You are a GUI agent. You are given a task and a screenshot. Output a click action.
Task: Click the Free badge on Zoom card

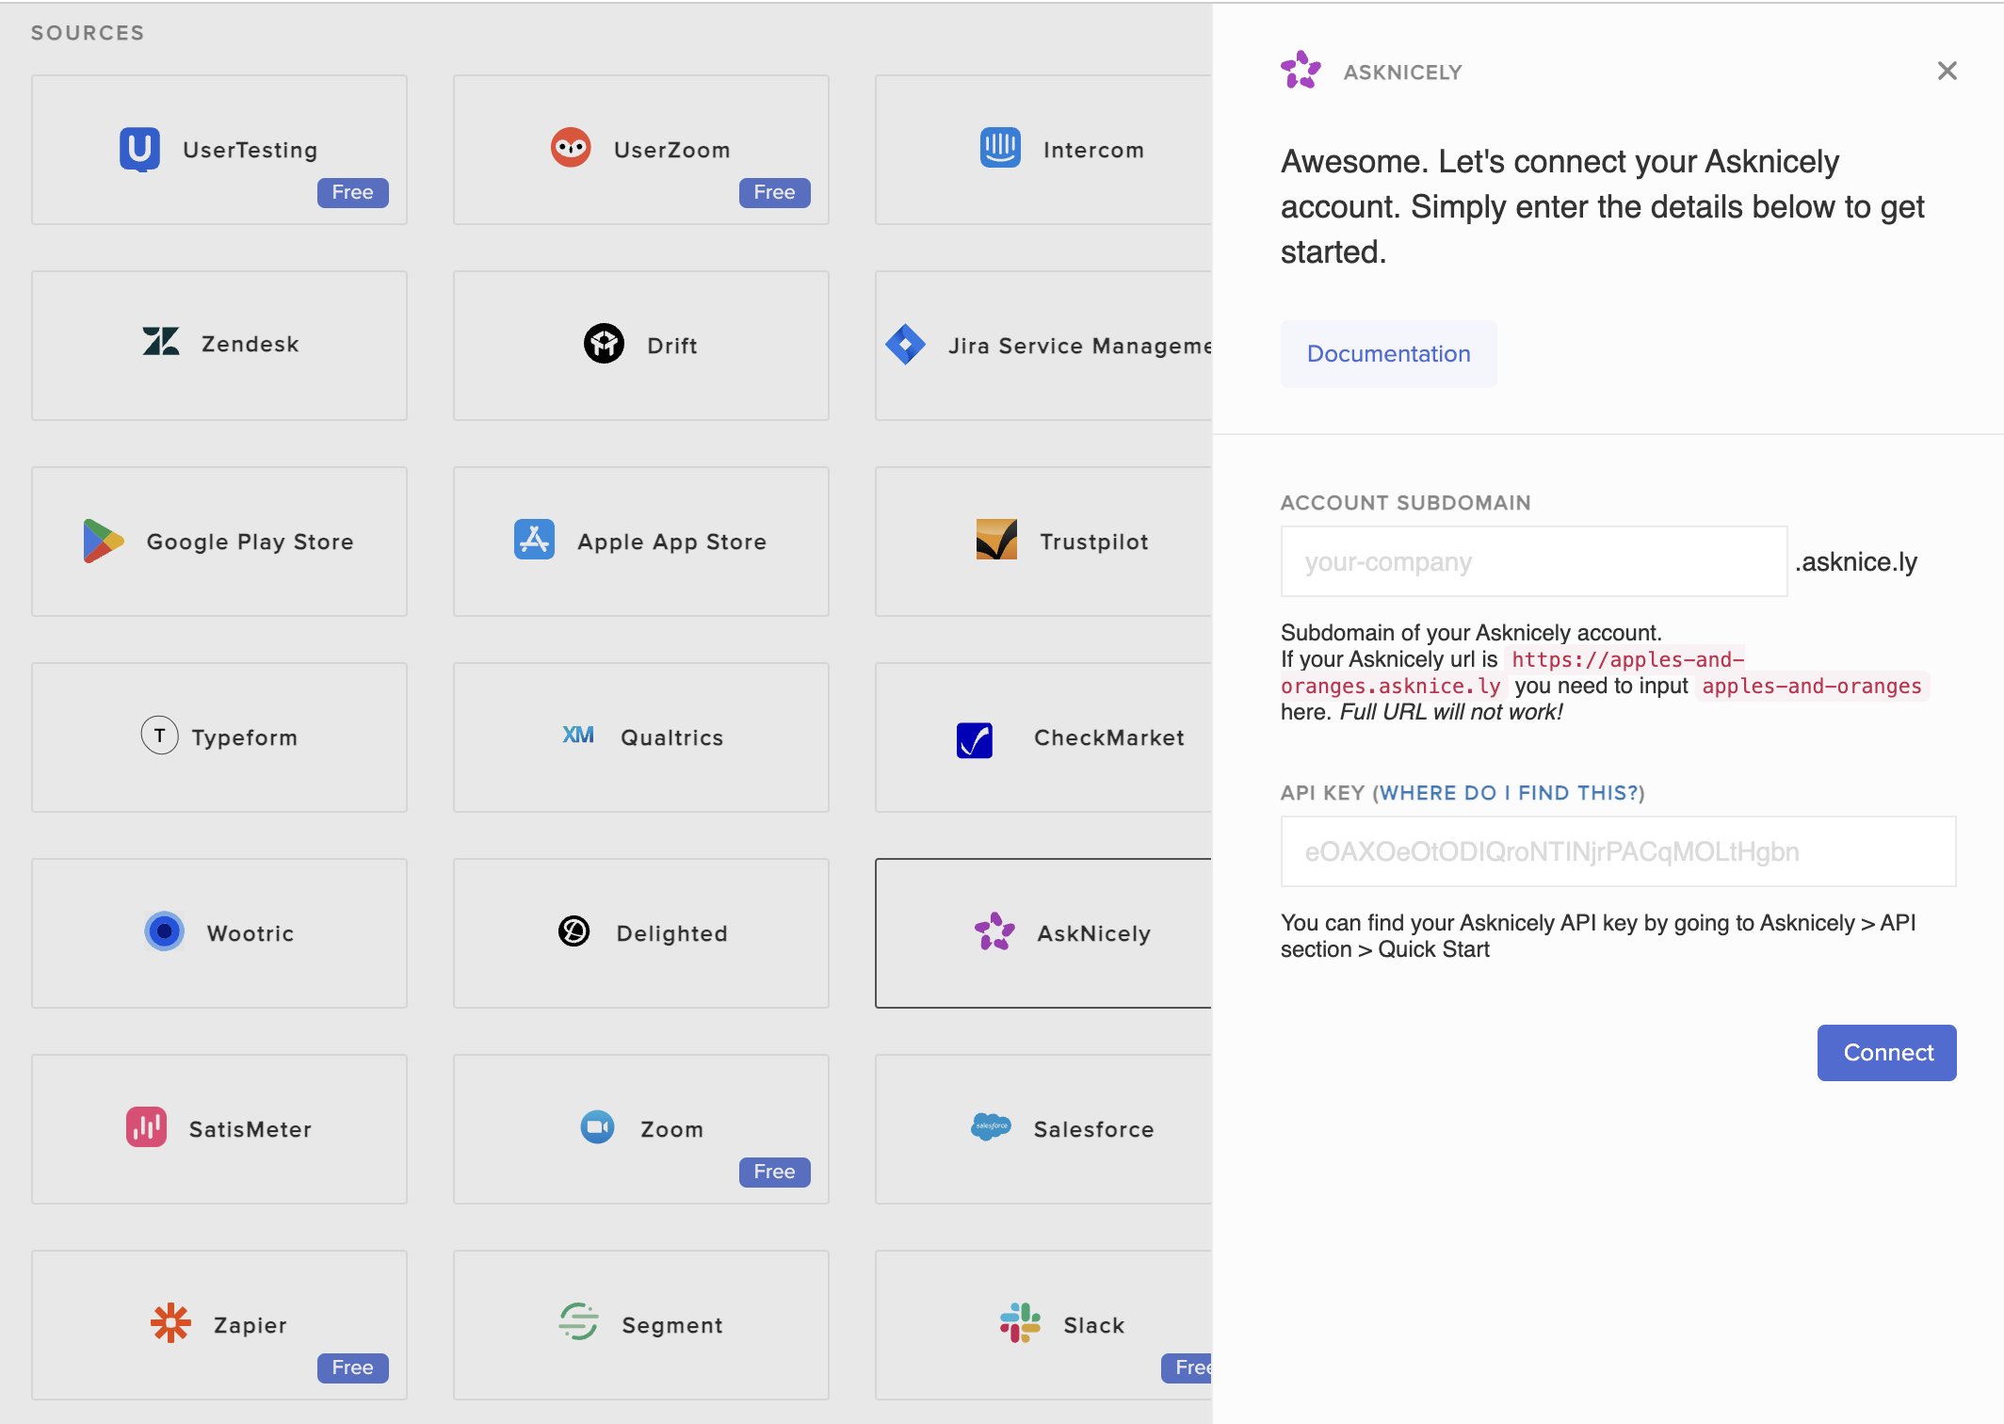click(x=774, y=1172)
